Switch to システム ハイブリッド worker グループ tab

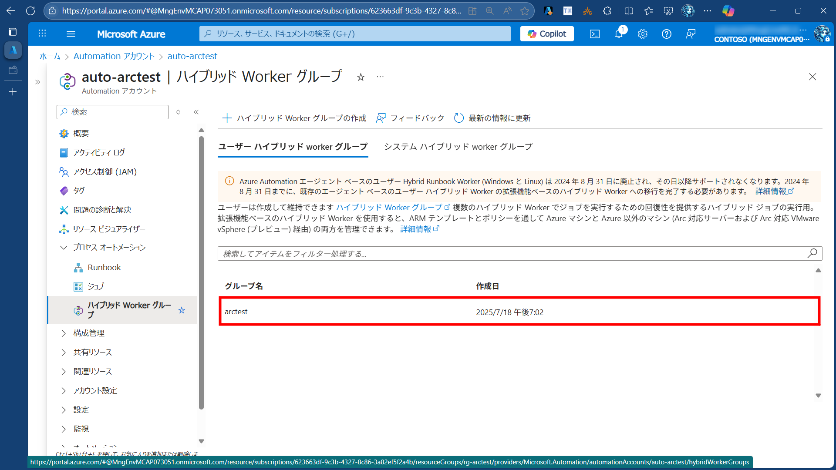[x=458, y=147]
